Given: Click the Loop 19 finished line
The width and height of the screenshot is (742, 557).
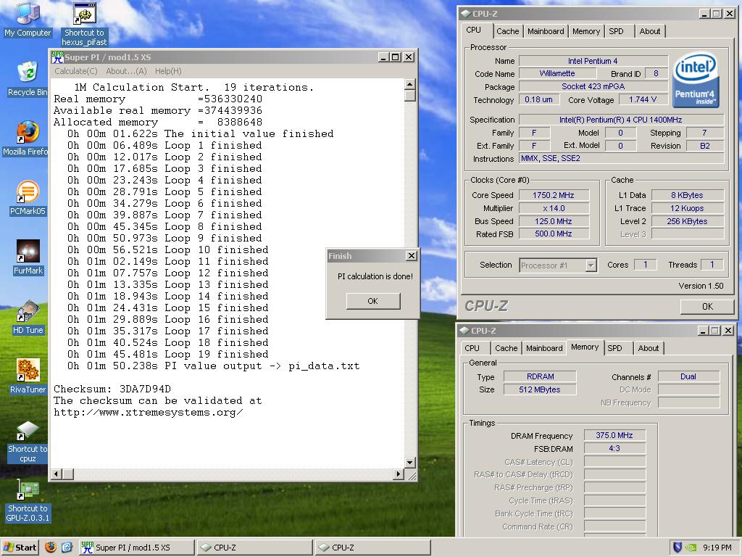Looking at the screenshot, I should click(x=168, y=354).
